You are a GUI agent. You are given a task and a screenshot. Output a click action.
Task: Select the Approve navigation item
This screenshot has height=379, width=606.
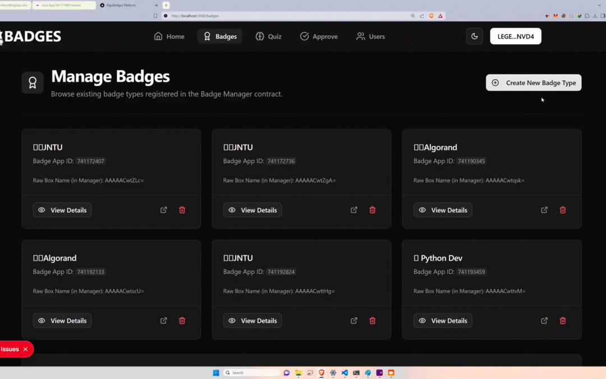click(x=319, y=36)
